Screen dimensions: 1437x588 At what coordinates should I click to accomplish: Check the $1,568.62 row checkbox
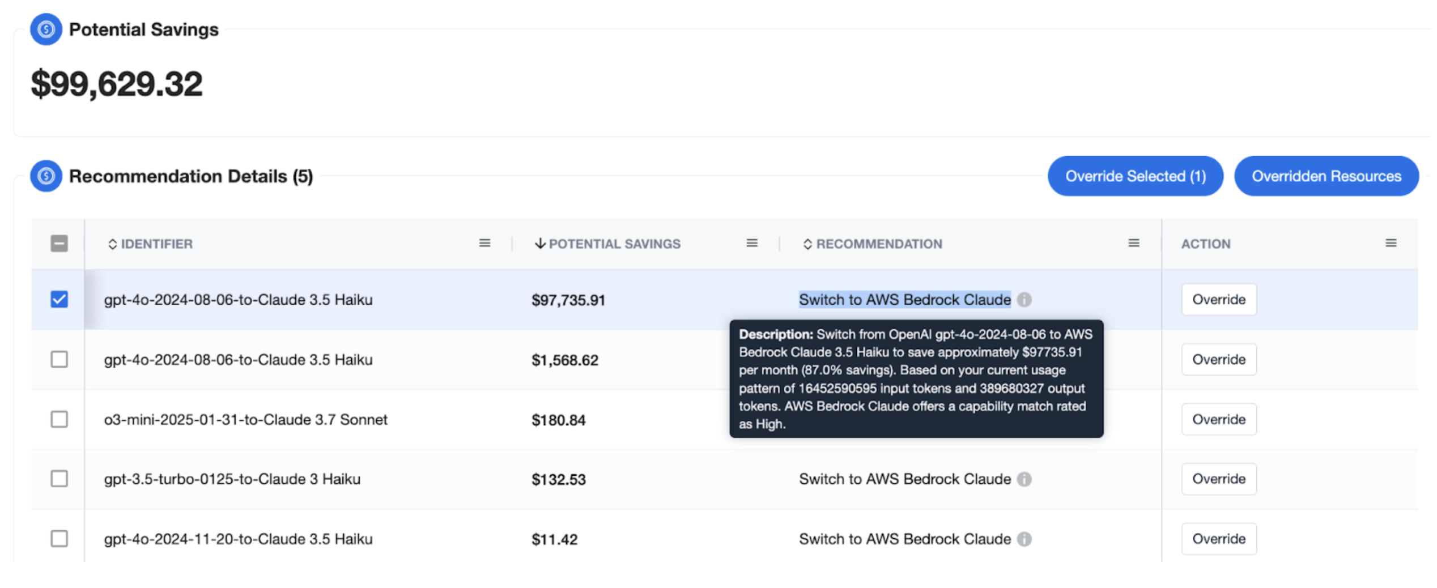click(59, 359)
